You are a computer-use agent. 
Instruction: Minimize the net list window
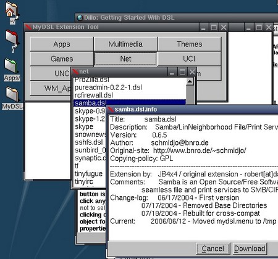click(x=172, y=72)
